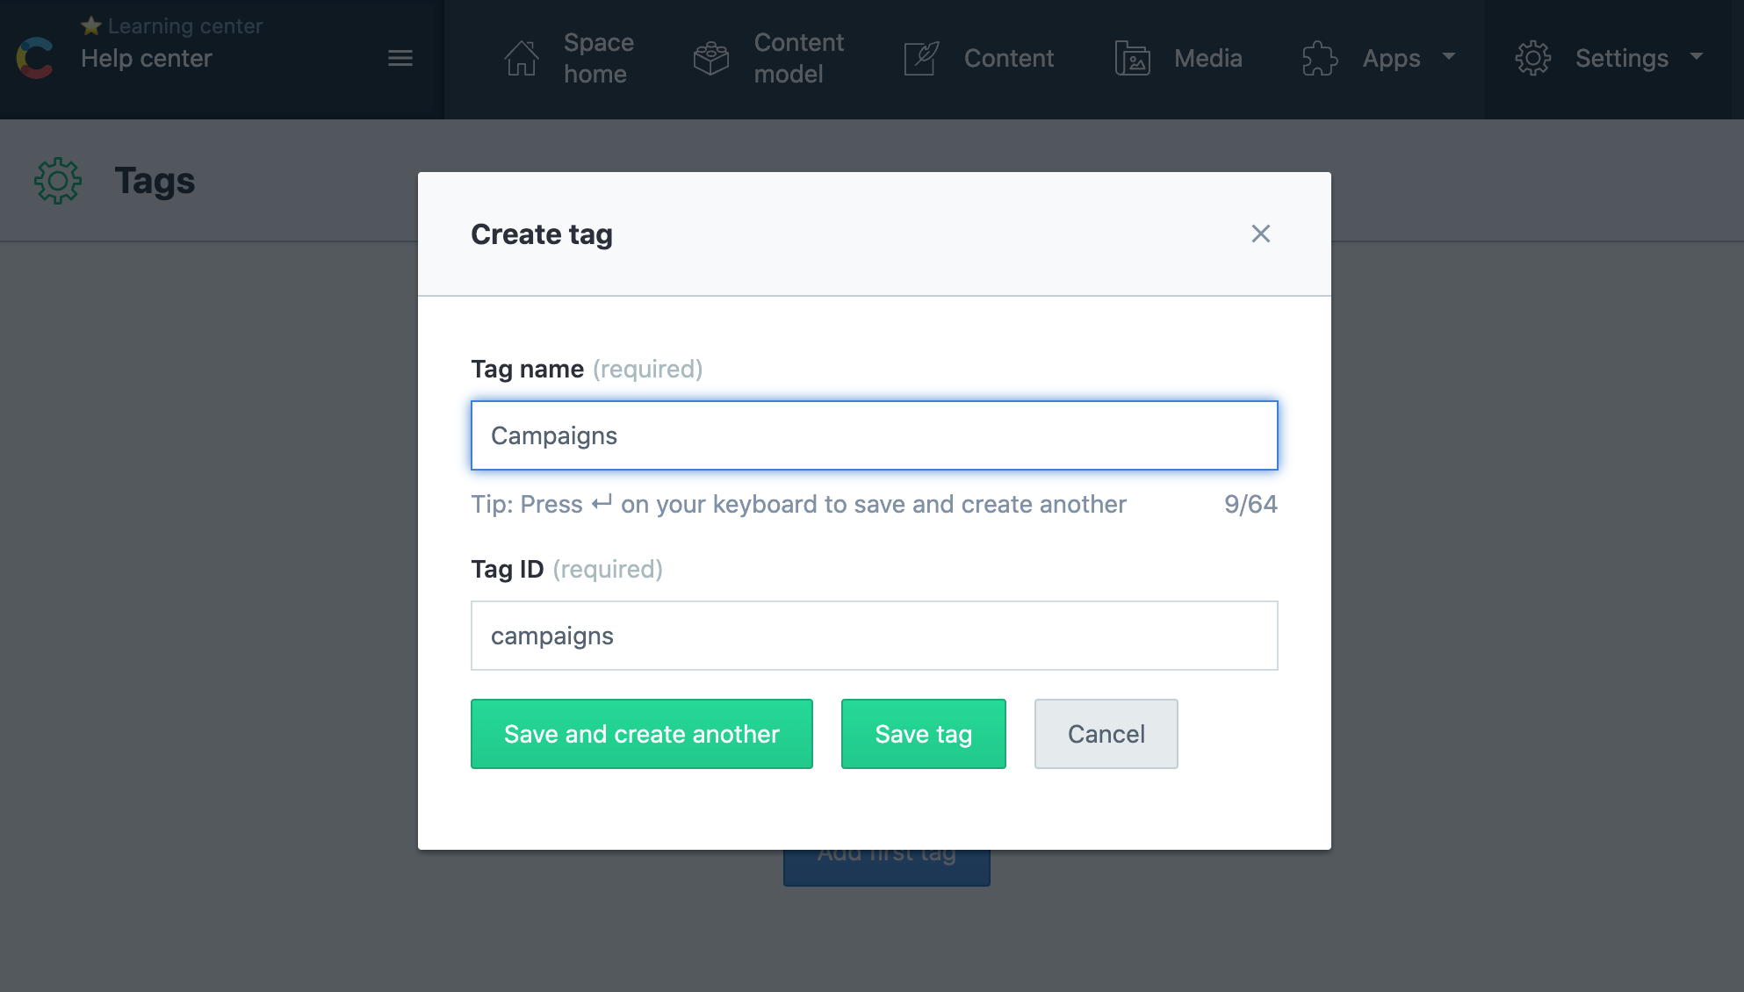Click the Contentful logo icon
Screen dimensions: 1744x992
[35, 58]
